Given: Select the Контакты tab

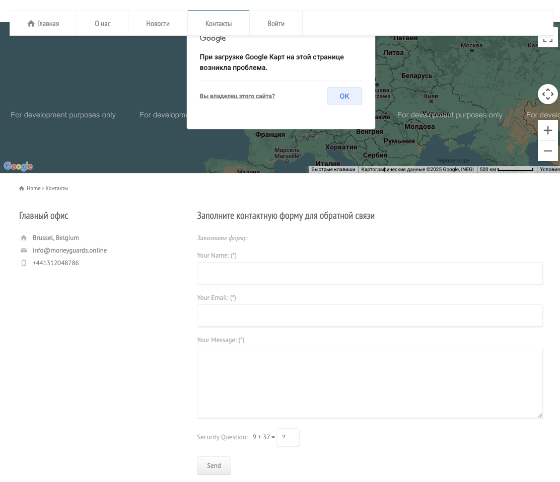Looking at the screenshot, I should point(219,24).
